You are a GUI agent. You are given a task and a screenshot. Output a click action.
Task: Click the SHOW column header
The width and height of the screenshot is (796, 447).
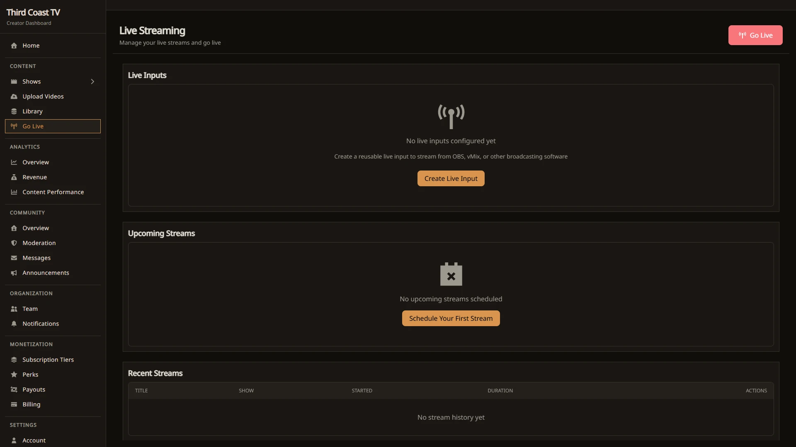tap(246, 391)
